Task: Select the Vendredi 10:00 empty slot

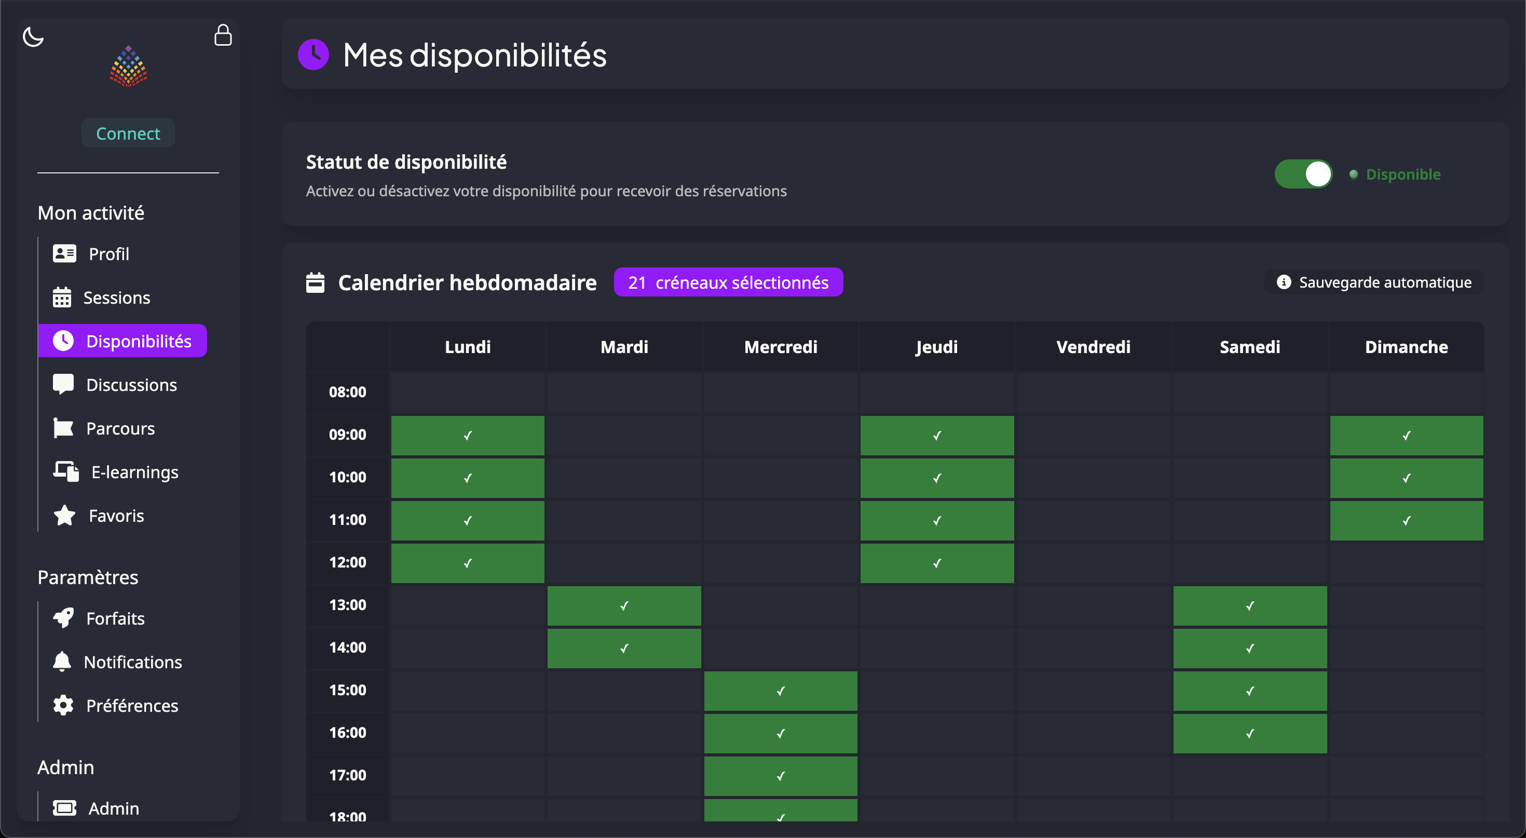Action: [x=1093, y=478]
